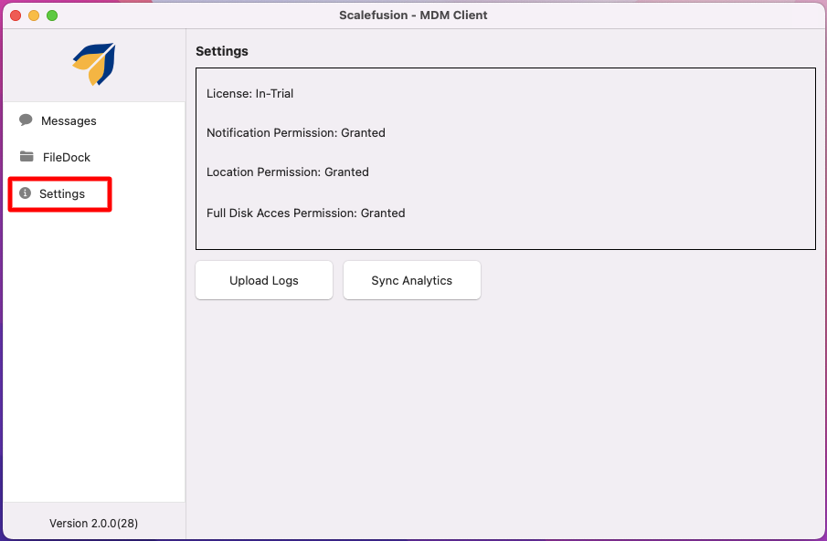Click the Scalefusion - MDM Client title

coord(413,16)
